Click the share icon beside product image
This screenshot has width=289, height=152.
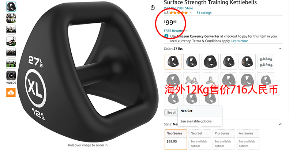[x=153, y=7]
